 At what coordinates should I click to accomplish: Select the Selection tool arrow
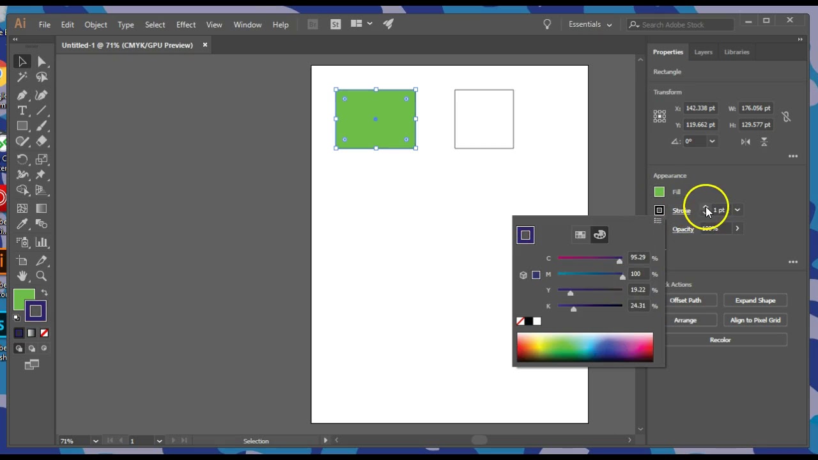22,62
